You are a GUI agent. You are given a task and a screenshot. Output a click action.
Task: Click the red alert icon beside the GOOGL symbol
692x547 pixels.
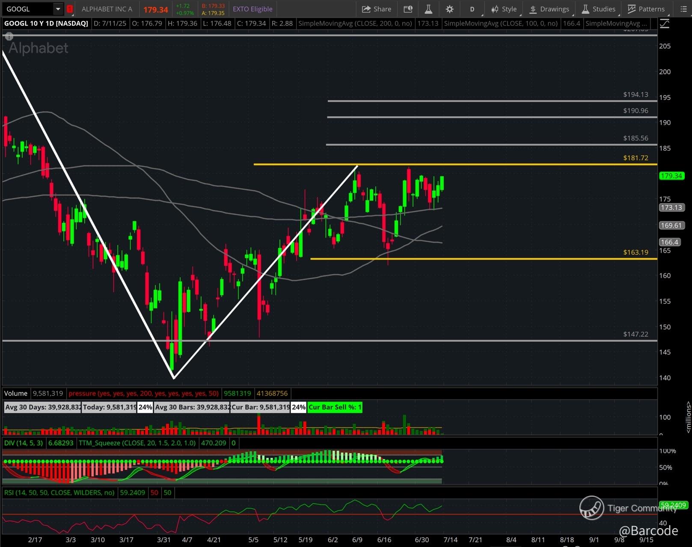click(70, 9)
